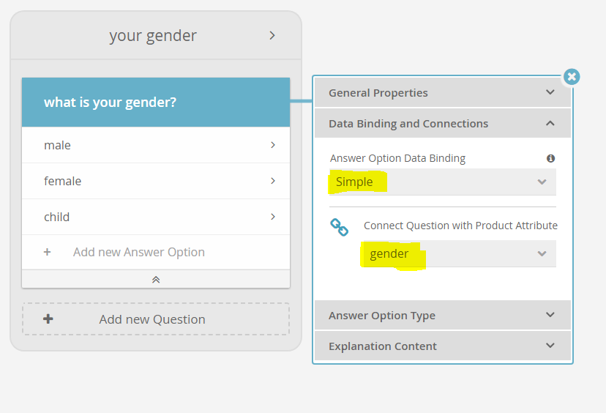Open the arrow next to 'your gender' title
Screen dimensions: 606x413
click(x=272, y=36)
